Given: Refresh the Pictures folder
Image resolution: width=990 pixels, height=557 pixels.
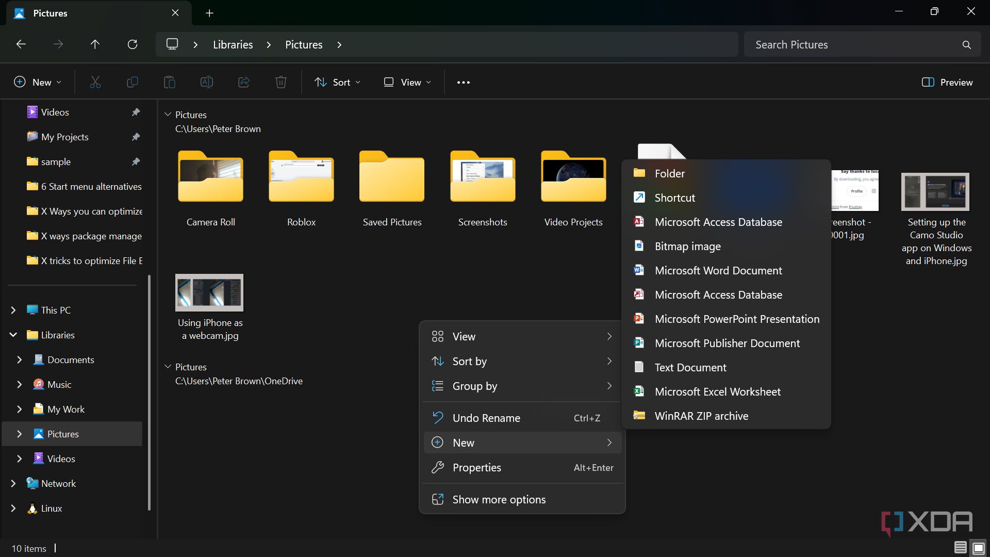Looking at the screenshot, I should point(133,44).
